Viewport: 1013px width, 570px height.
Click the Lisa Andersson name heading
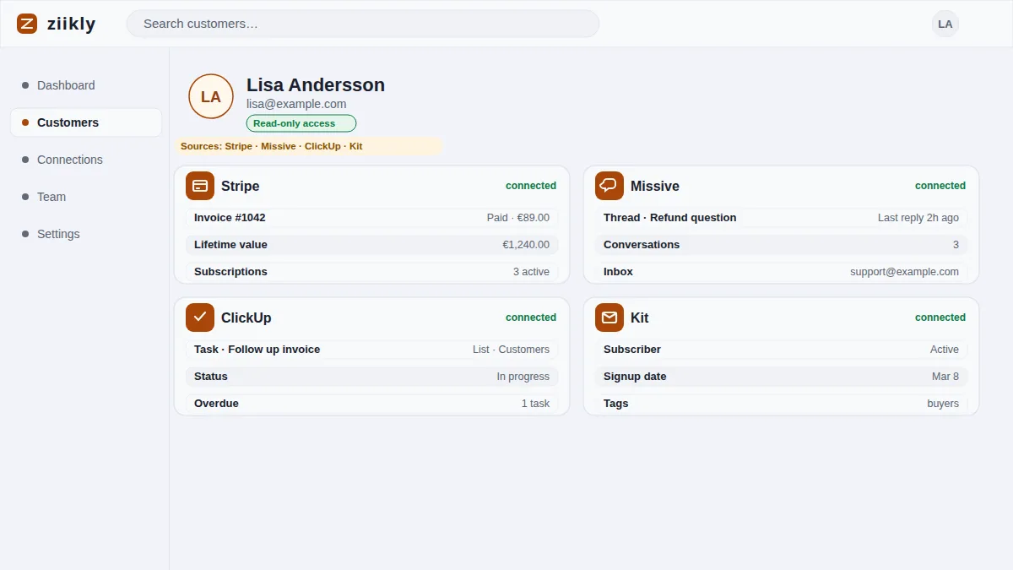[x=316, y=85]
